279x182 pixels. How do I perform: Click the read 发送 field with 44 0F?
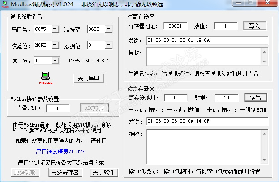207,121
